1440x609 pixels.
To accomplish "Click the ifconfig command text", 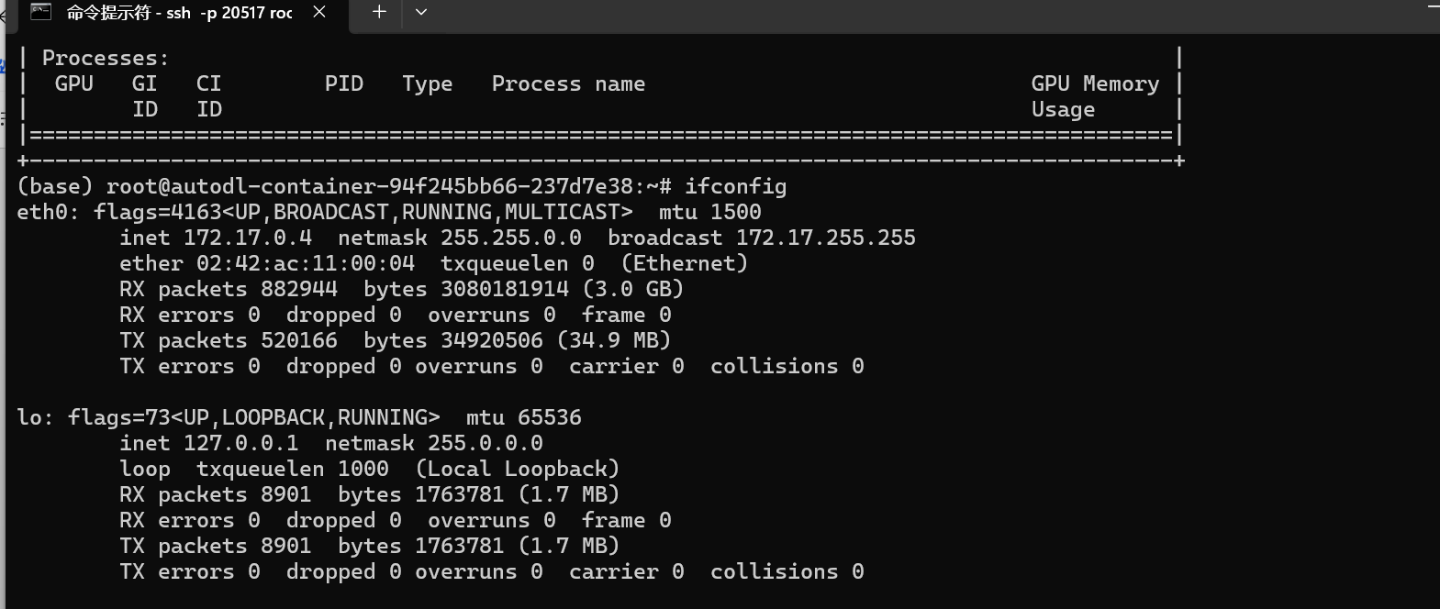I will 735,186.
